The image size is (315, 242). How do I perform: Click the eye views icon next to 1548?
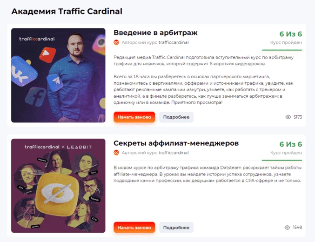(287, 227)
